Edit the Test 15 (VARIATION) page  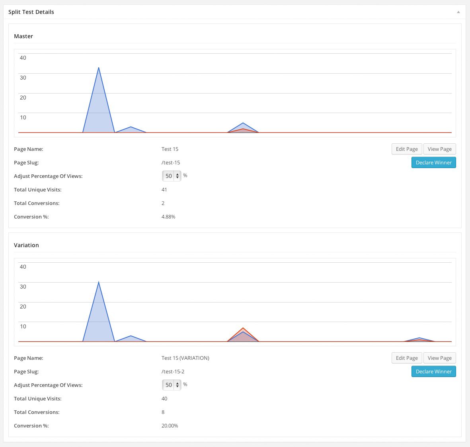pos(407,358)
